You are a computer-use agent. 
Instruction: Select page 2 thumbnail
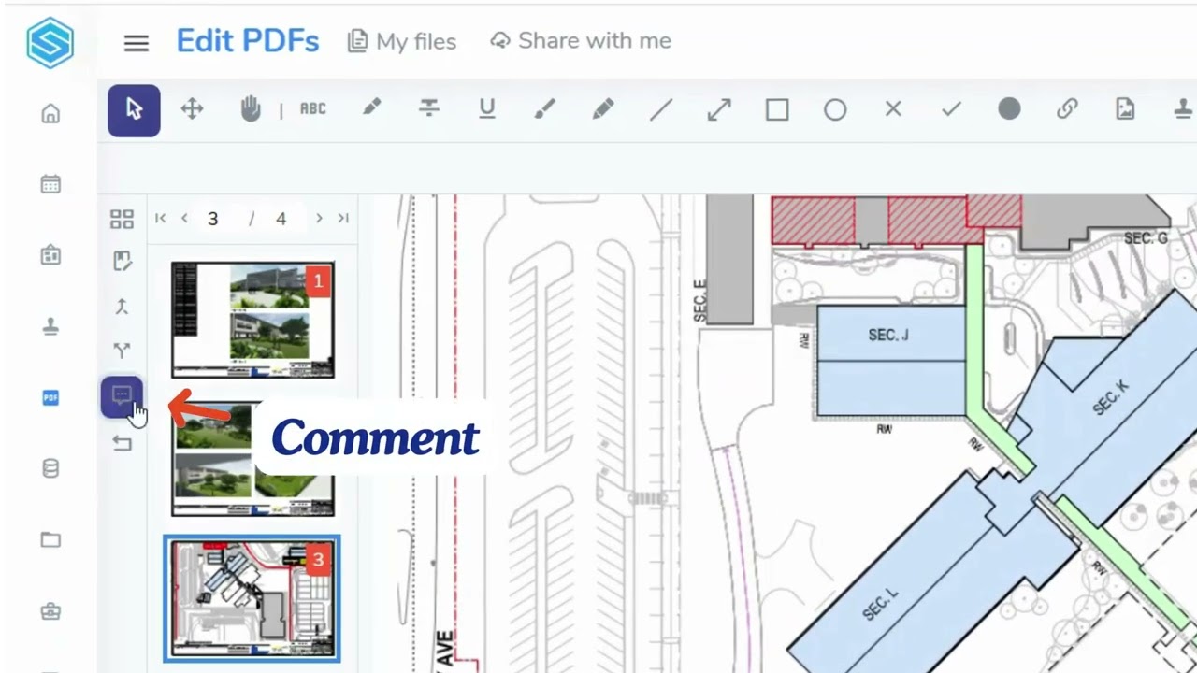click(x=252, y=460)
